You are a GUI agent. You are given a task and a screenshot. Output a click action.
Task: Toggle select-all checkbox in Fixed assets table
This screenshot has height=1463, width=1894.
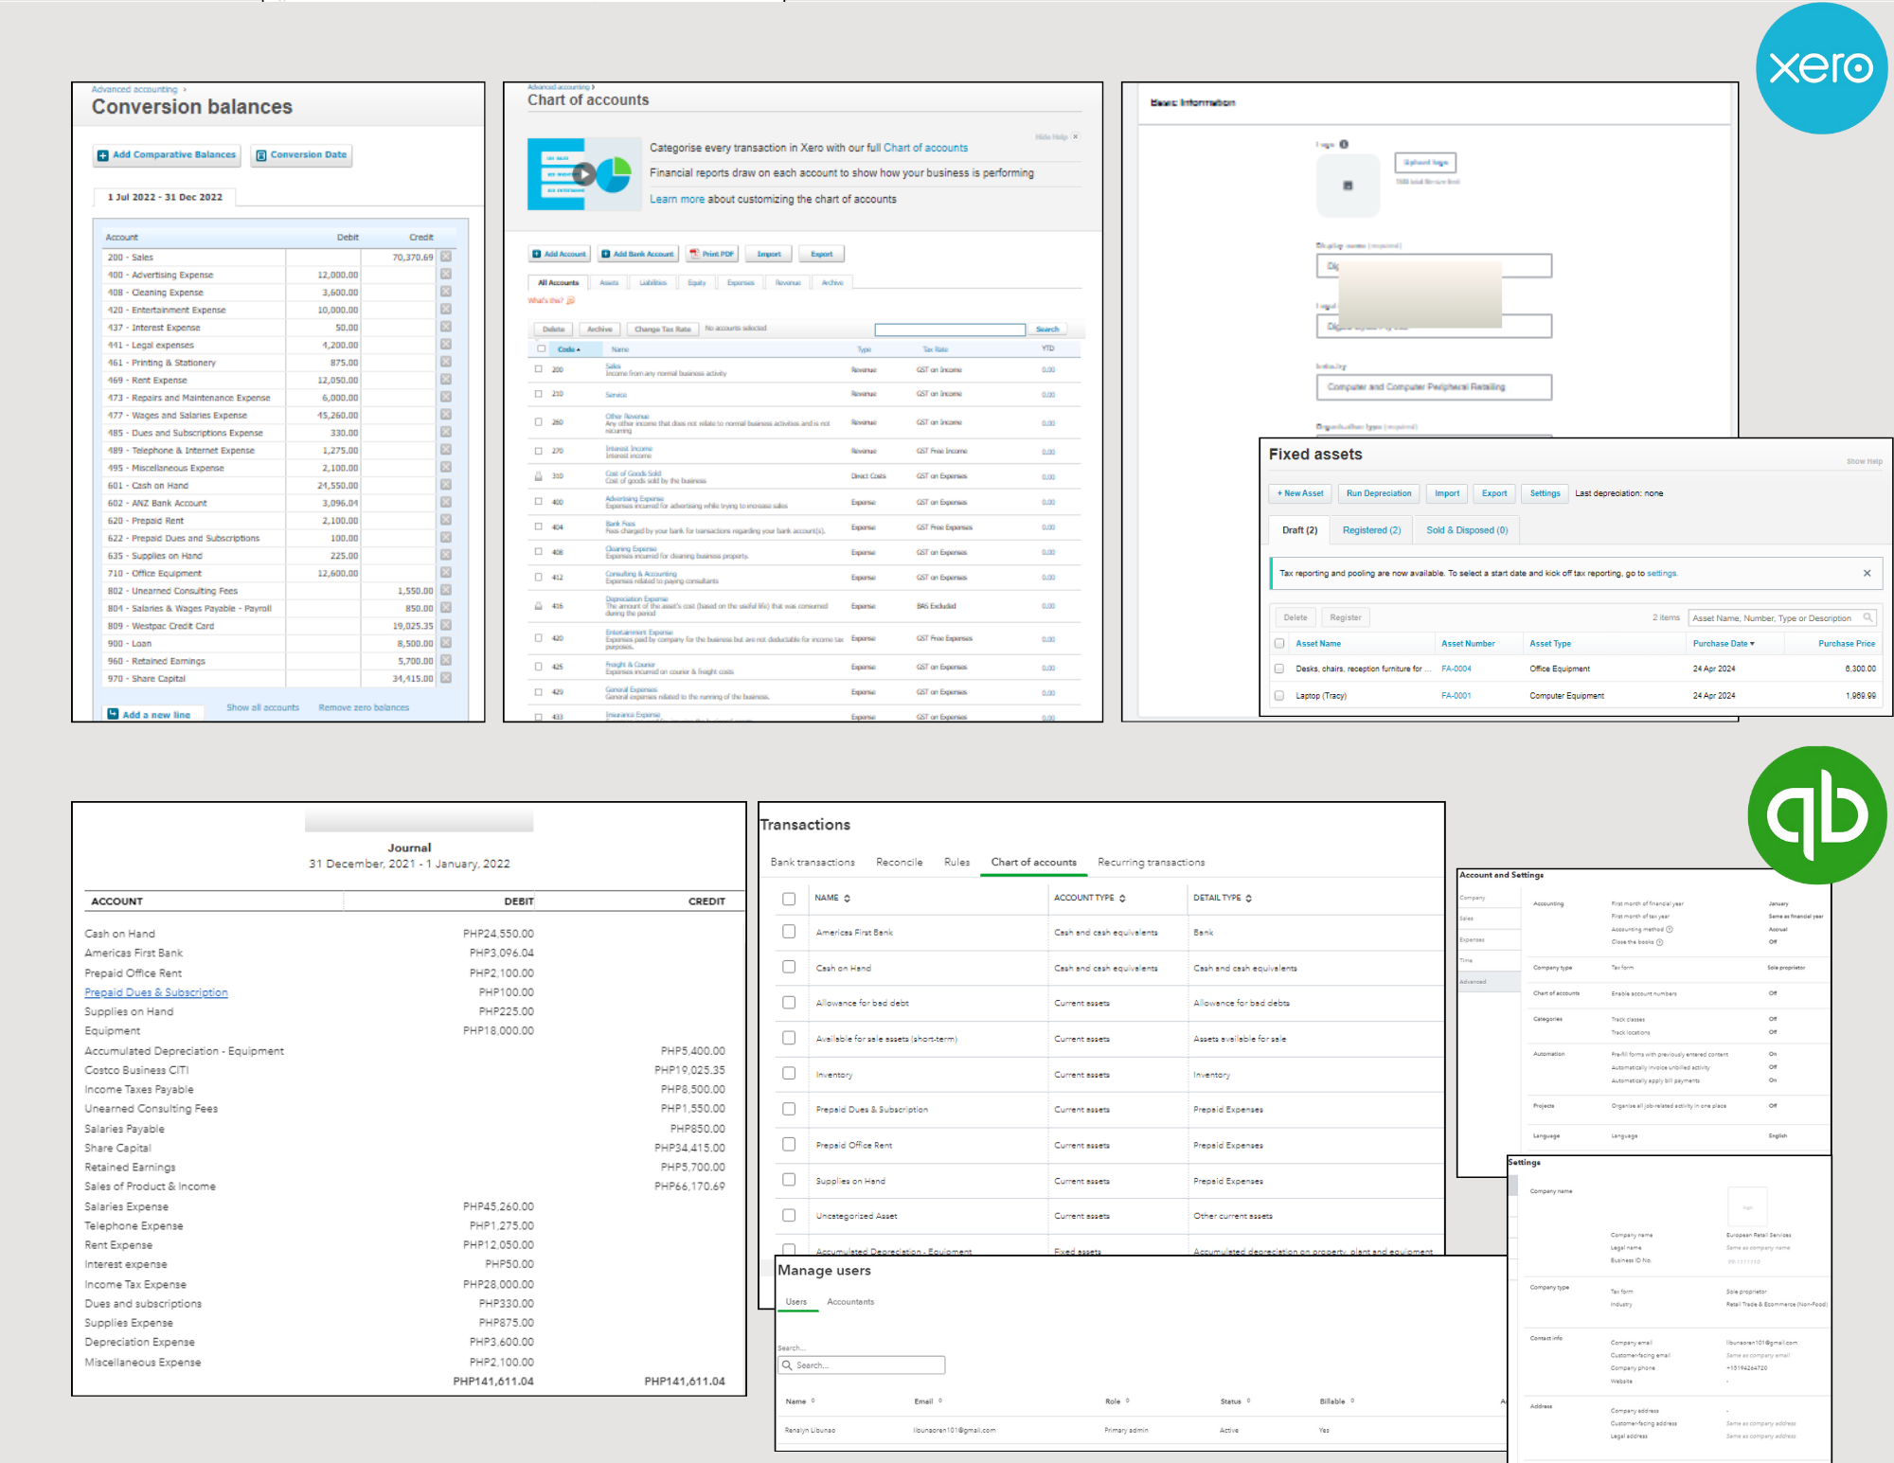click(x=1279, y=643)
